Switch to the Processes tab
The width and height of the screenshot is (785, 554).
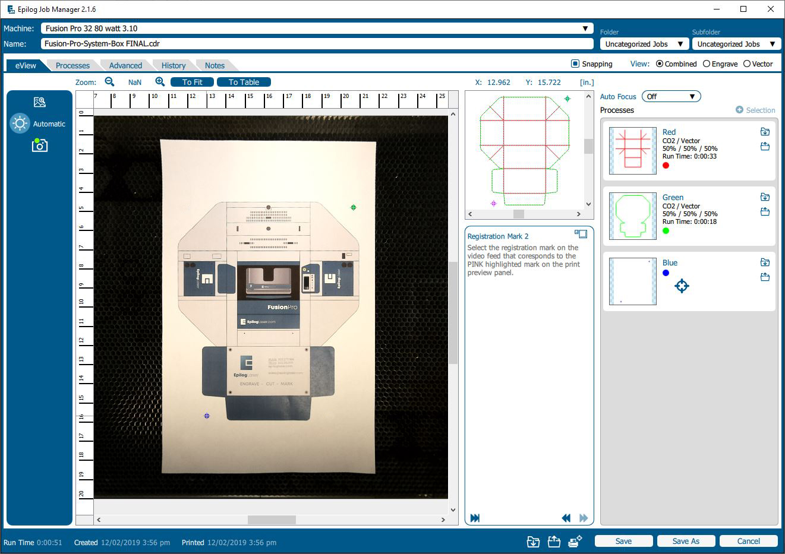[72, 65]
